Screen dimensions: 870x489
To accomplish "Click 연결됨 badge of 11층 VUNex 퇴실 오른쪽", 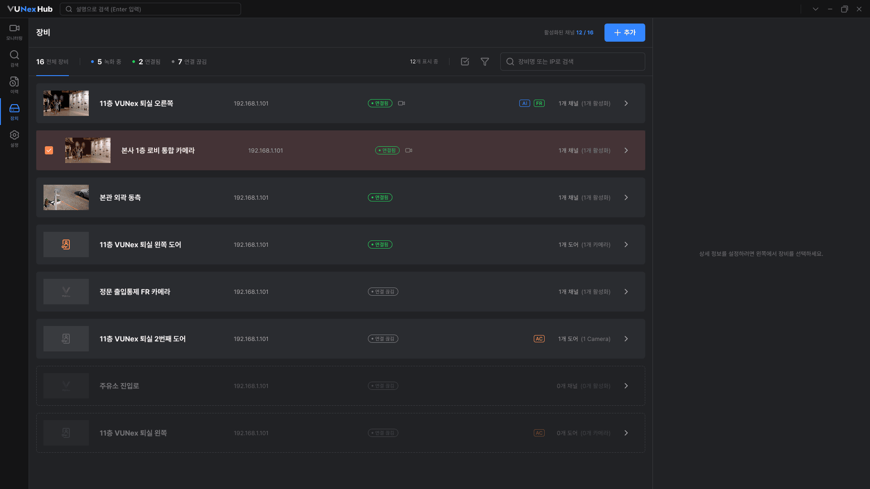I will click(x=380, y=103).
